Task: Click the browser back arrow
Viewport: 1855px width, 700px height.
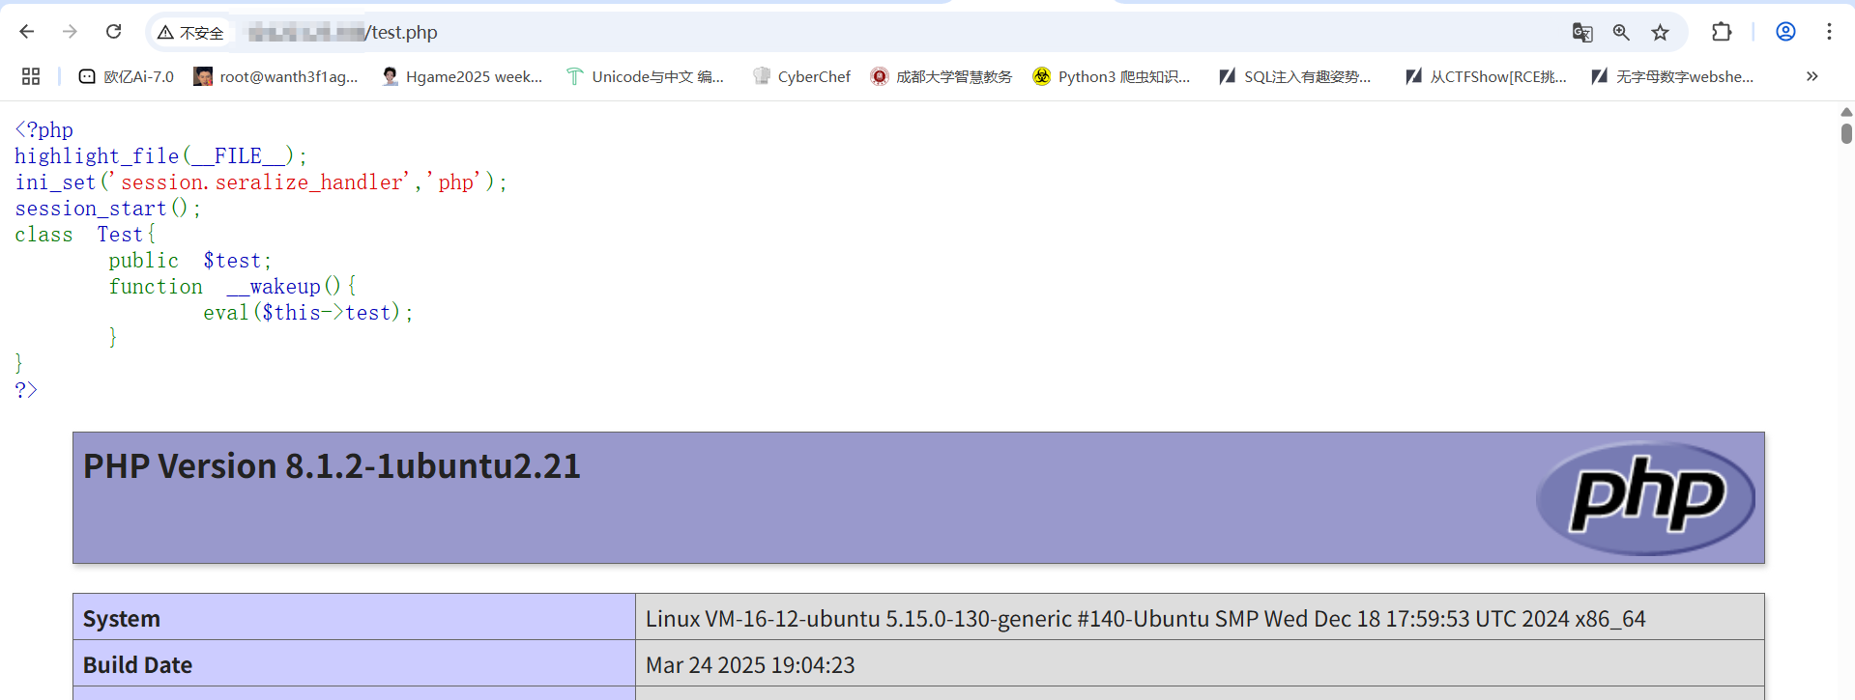Action: [27, 32]
